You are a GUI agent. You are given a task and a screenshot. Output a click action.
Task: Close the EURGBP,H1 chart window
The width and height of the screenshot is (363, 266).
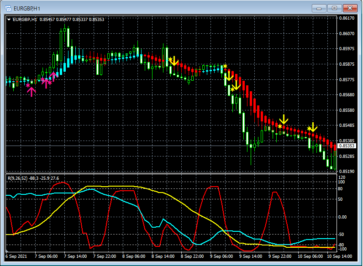tap(350, 8)
